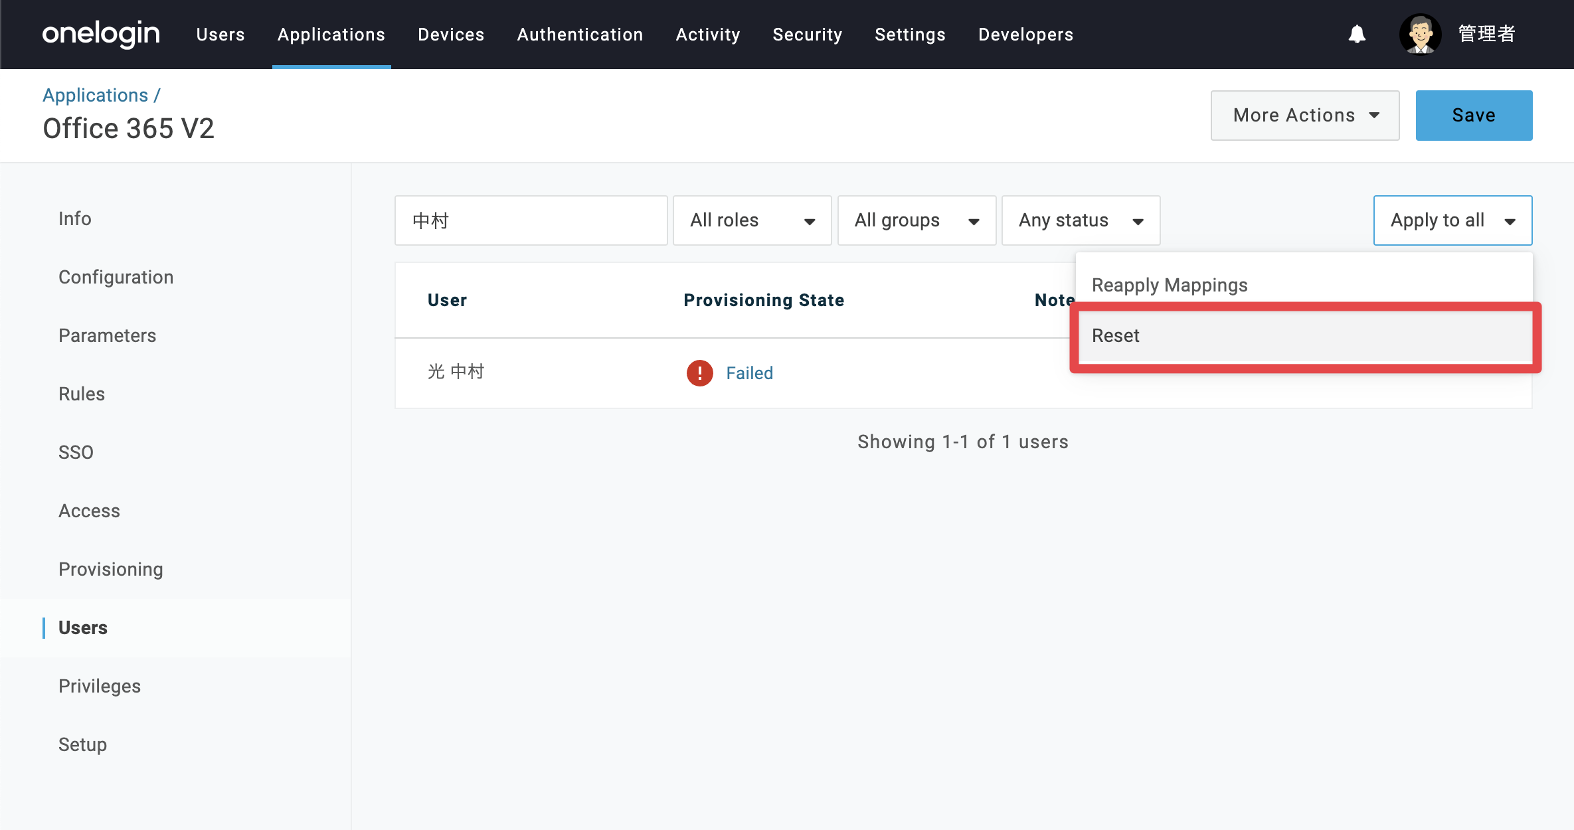
Task: Open the notifications bell
Action: pos(1357,34)
